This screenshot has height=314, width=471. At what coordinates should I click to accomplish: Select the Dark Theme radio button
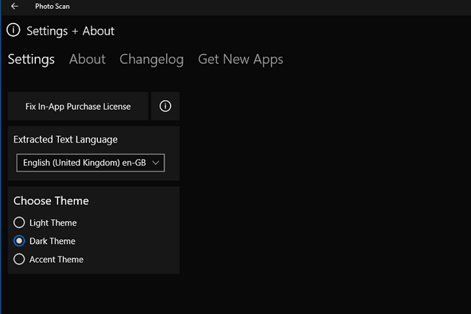19,241
